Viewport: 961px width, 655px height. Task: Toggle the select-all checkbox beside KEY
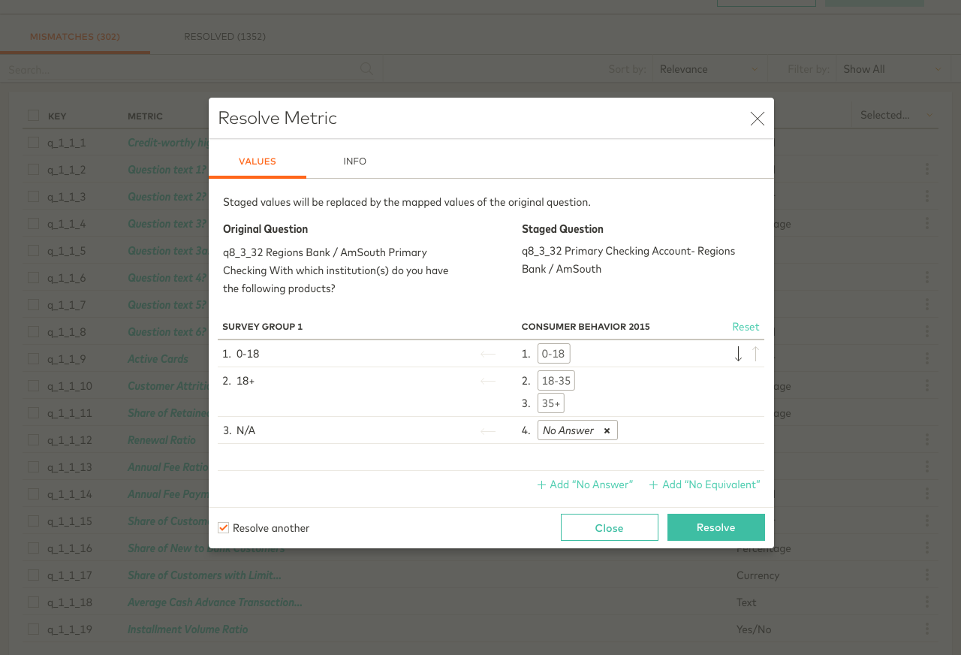33,116
